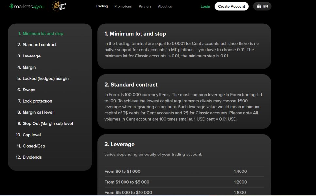Open the Trading menu
316x196 pixels.
click(x=102, y=6)
